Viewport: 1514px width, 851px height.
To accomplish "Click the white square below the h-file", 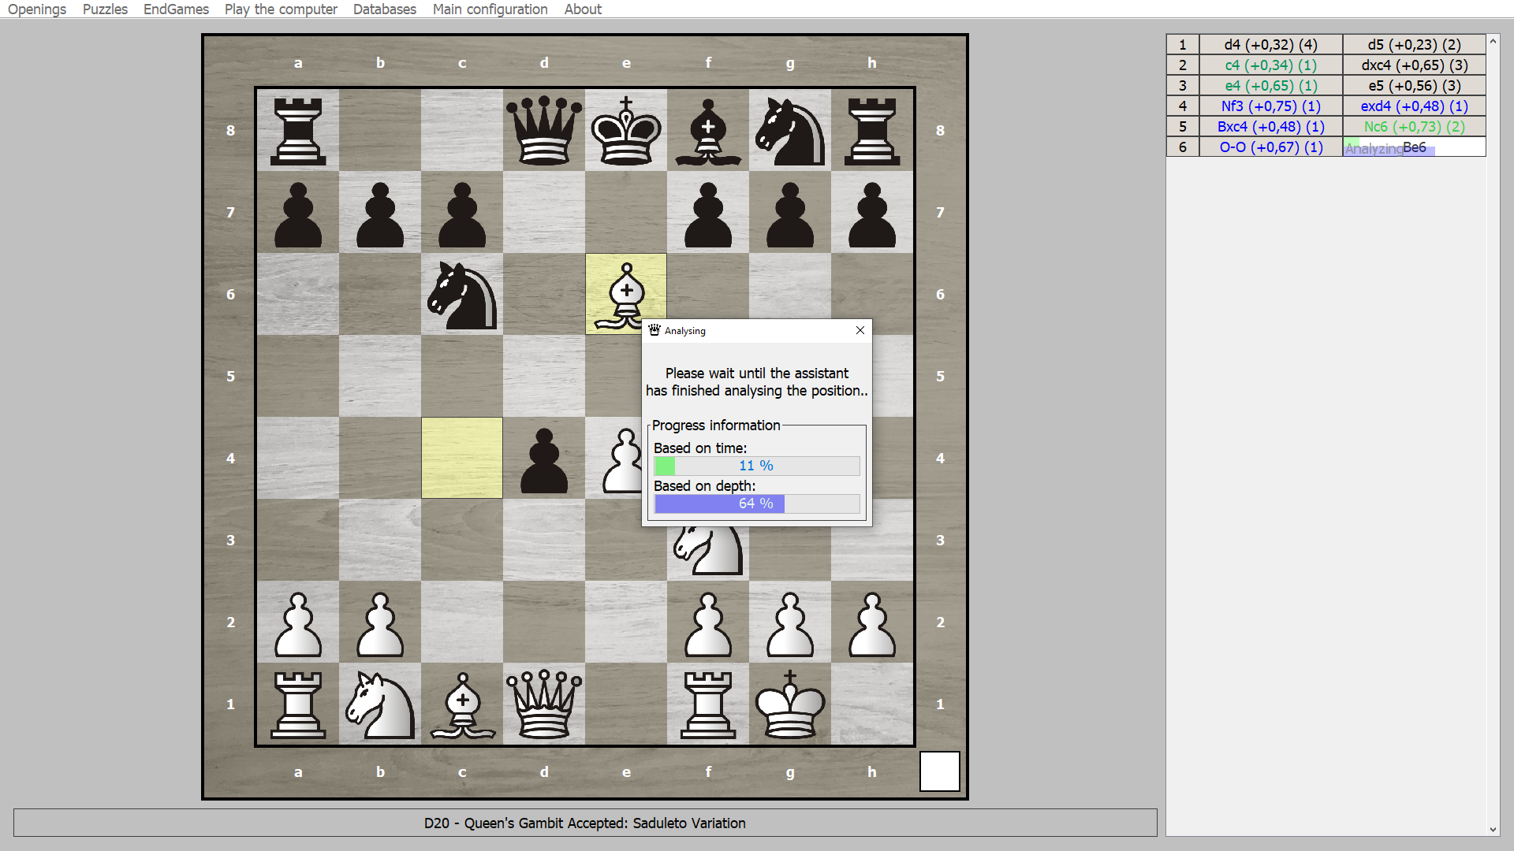I will click(x=939, y=771).
